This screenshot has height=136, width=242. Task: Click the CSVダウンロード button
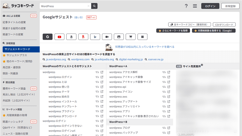pyautogui.click(x=224, y=24)
